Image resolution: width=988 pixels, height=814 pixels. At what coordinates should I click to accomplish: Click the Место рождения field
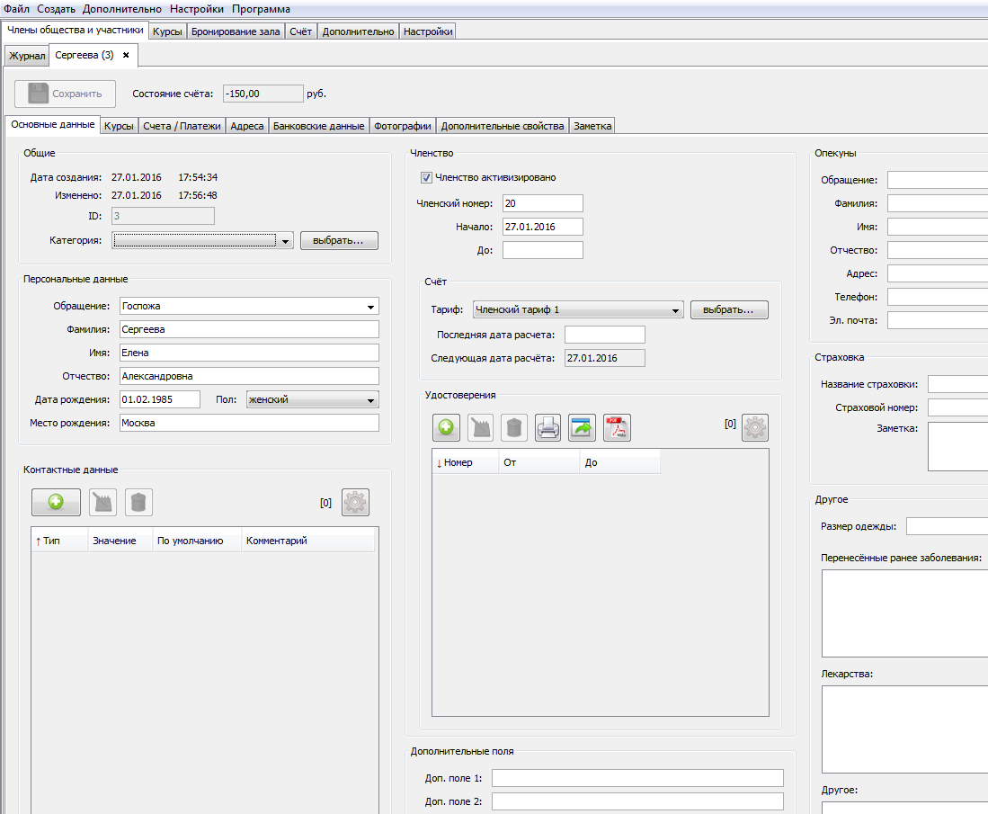(250, 423)
